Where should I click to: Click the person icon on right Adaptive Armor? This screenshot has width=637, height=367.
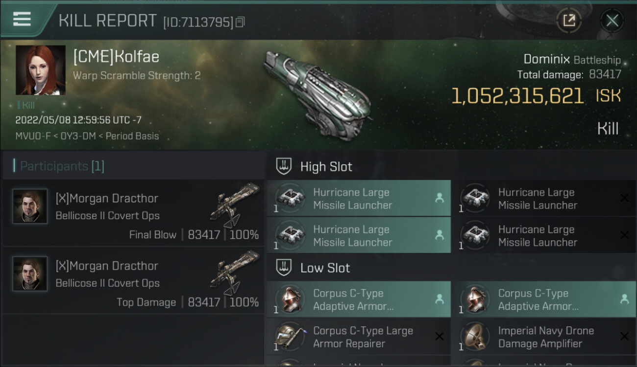pyautogui.click(x=624, y=299)
